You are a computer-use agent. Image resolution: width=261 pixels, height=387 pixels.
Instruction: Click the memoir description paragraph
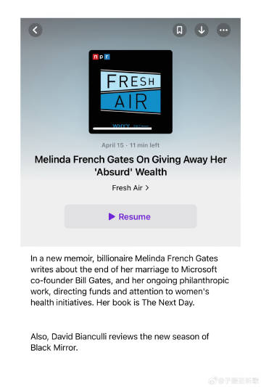(x=130, y=280)
